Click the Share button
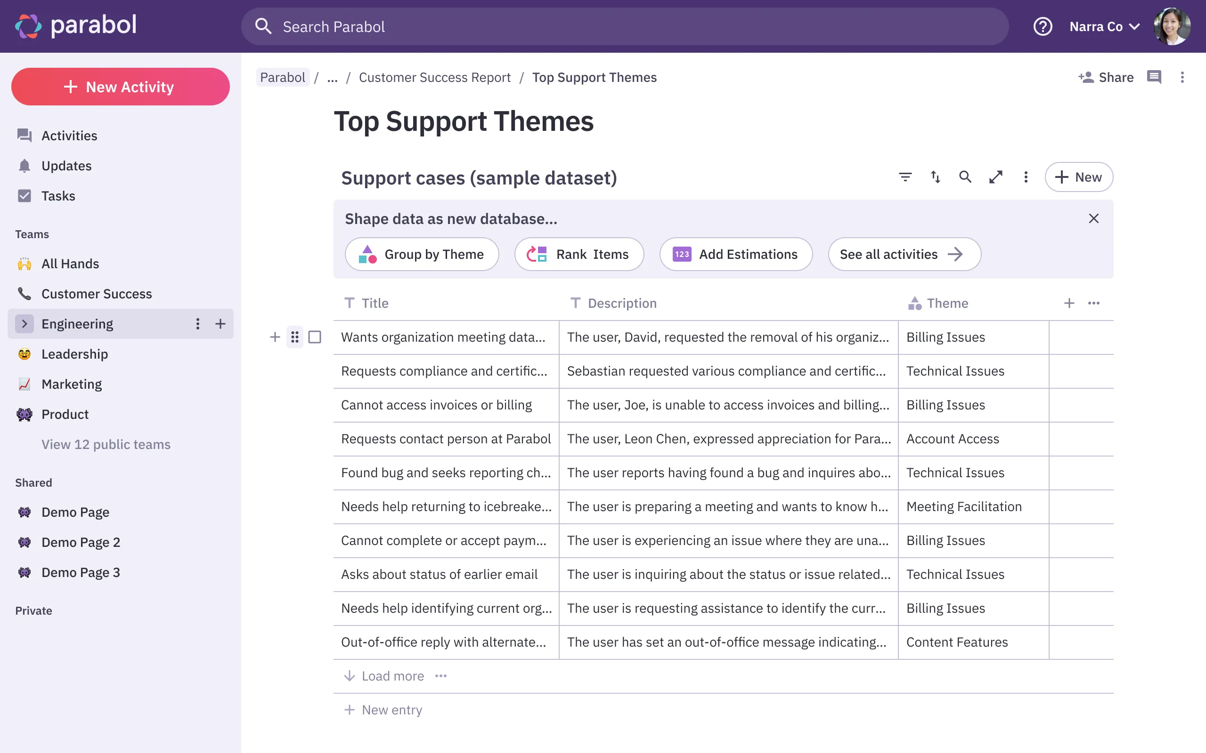 click(1106, 77)
